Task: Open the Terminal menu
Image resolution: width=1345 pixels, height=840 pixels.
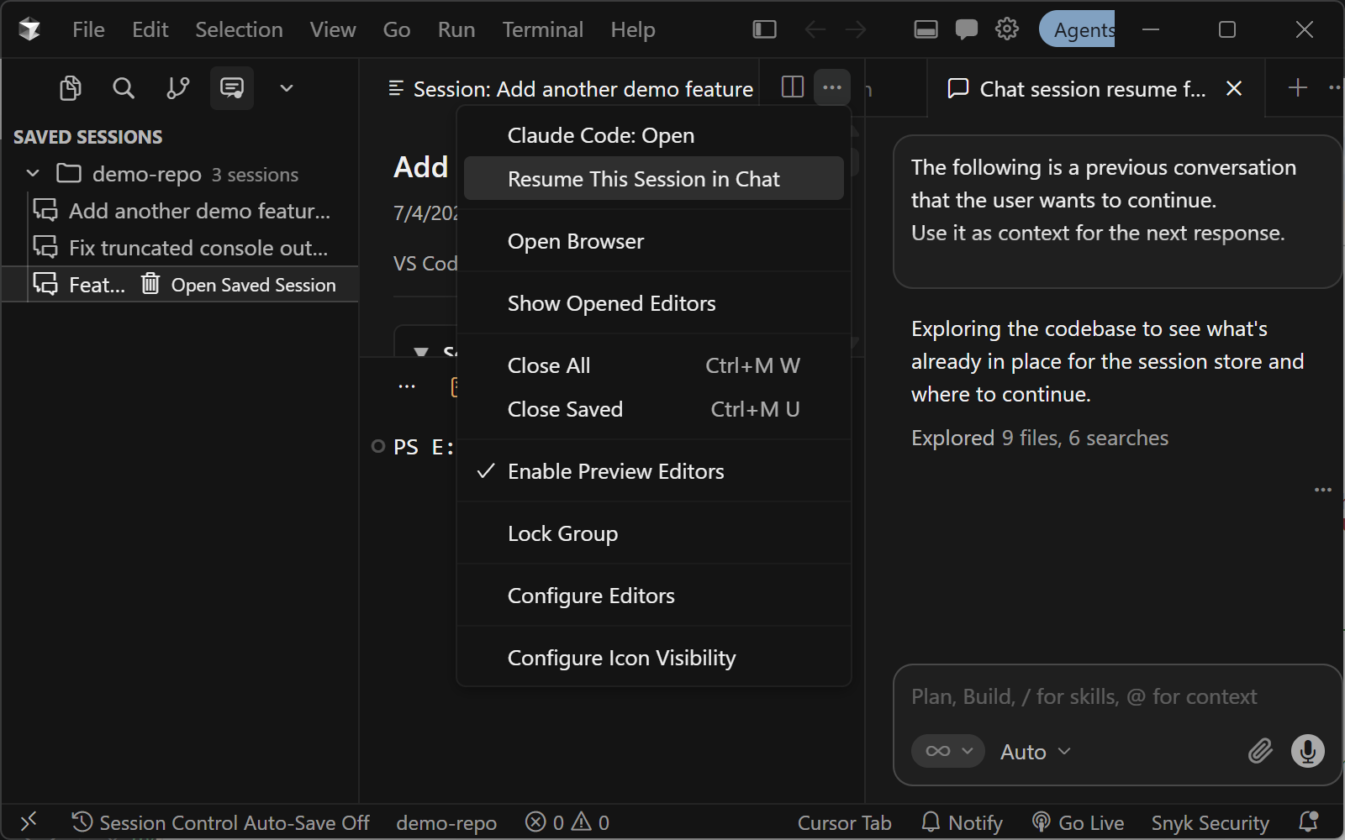Action: (543, 29)
